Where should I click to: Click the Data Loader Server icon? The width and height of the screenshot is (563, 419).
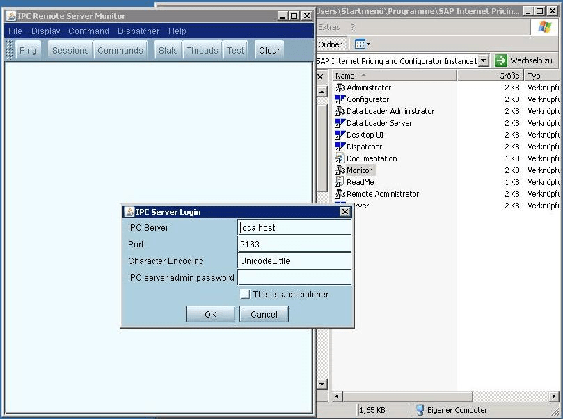pos(340,123)
